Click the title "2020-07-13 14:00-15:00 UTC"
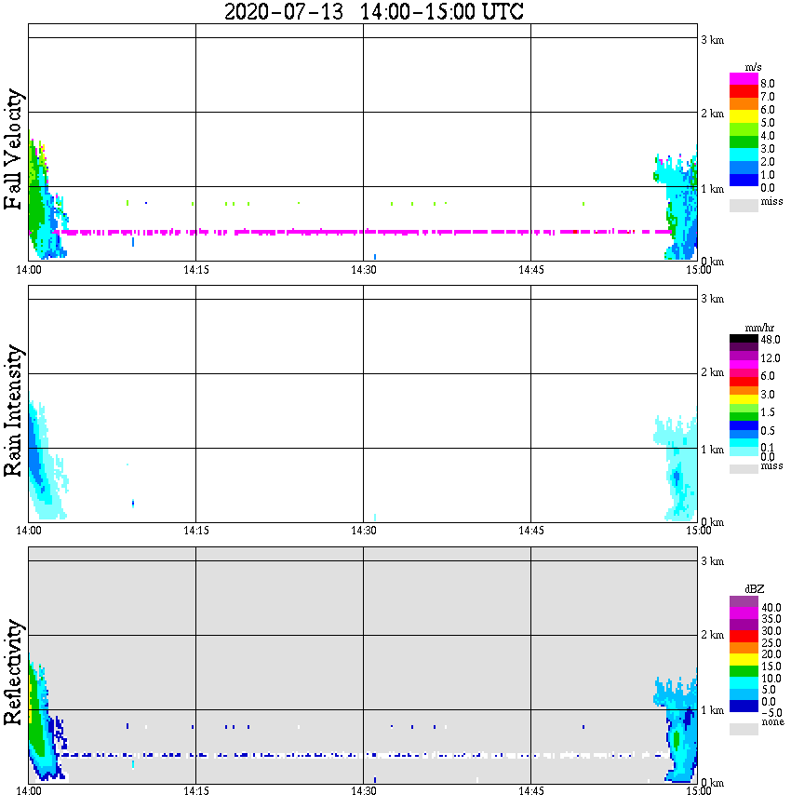 tap(373, 11)
